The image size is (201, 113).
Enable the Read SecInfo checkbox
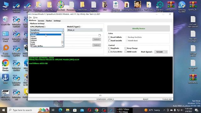click(109, 40)
